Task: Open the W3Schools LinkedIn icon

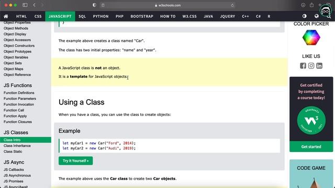Action: (319, 66)
